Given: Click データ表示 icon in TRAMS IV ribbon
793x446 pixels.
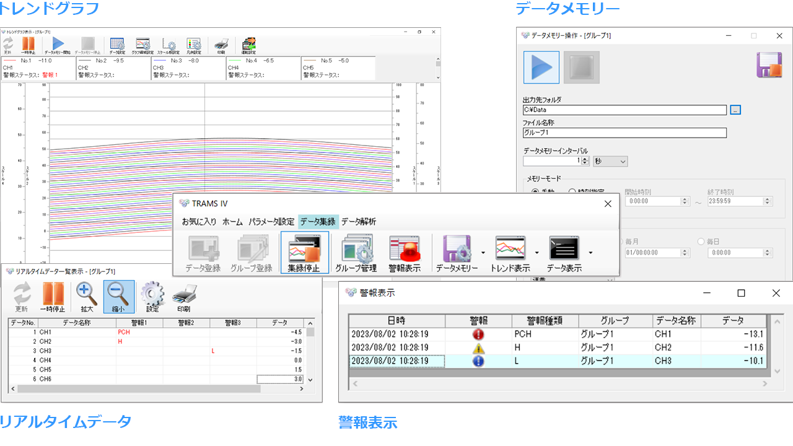Looking at the screenshot, I should coord(564,253).
